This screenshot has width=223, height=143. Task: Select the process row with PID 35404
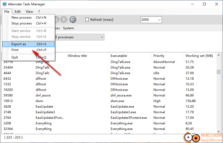[109, 68]
